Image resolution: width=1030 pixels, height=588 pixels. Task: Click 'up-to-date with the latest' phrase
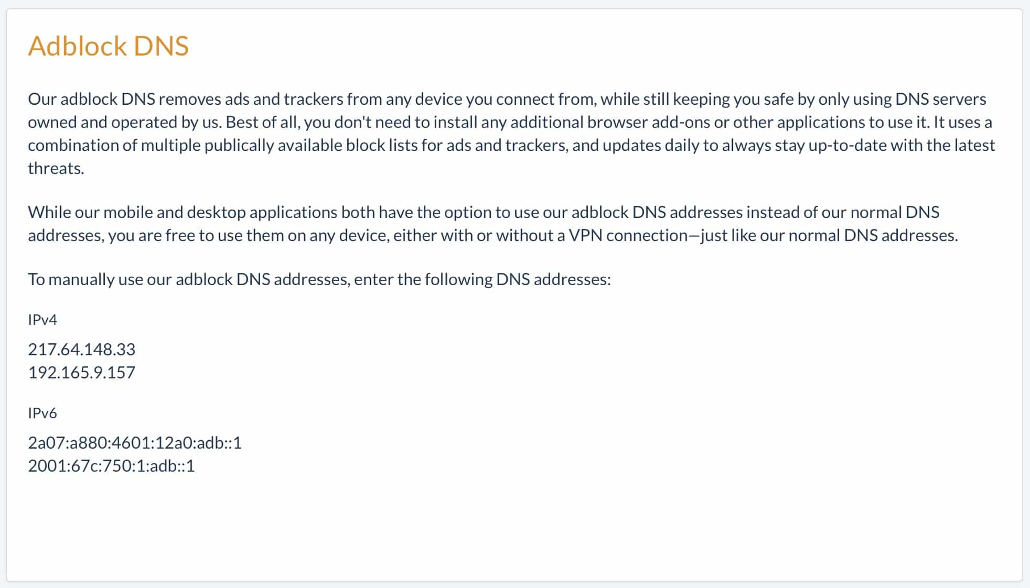coord(902,145)
